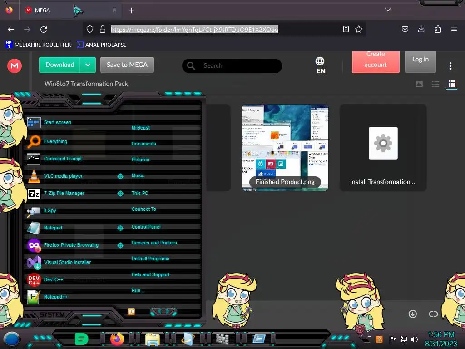
Task: Click Run... in start menu
Action: point(138,290)
